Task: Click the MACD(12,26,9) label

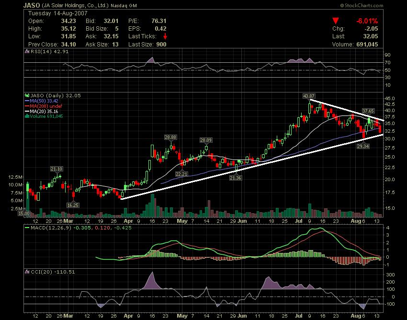Action: (51, 228)
